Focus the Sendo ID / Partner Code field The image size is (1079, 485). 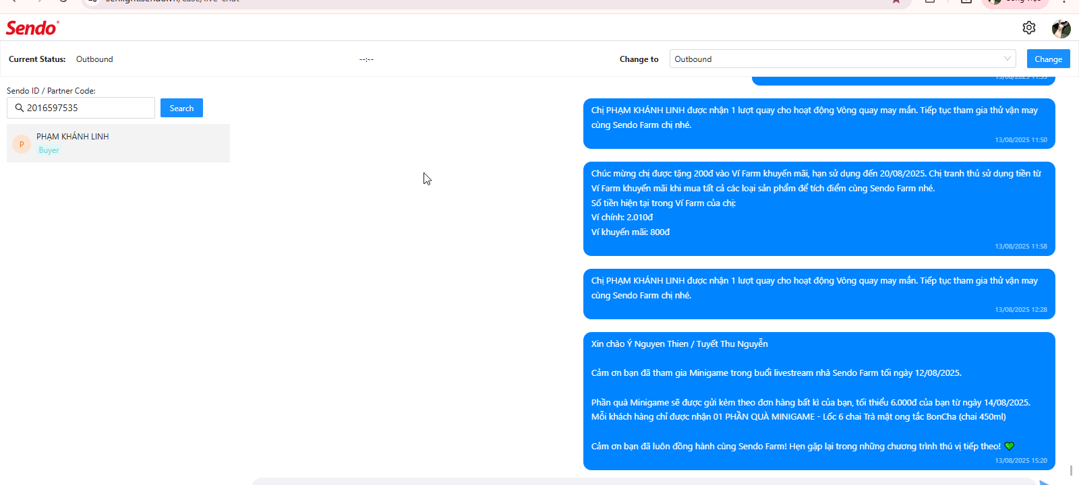point(81,108)
